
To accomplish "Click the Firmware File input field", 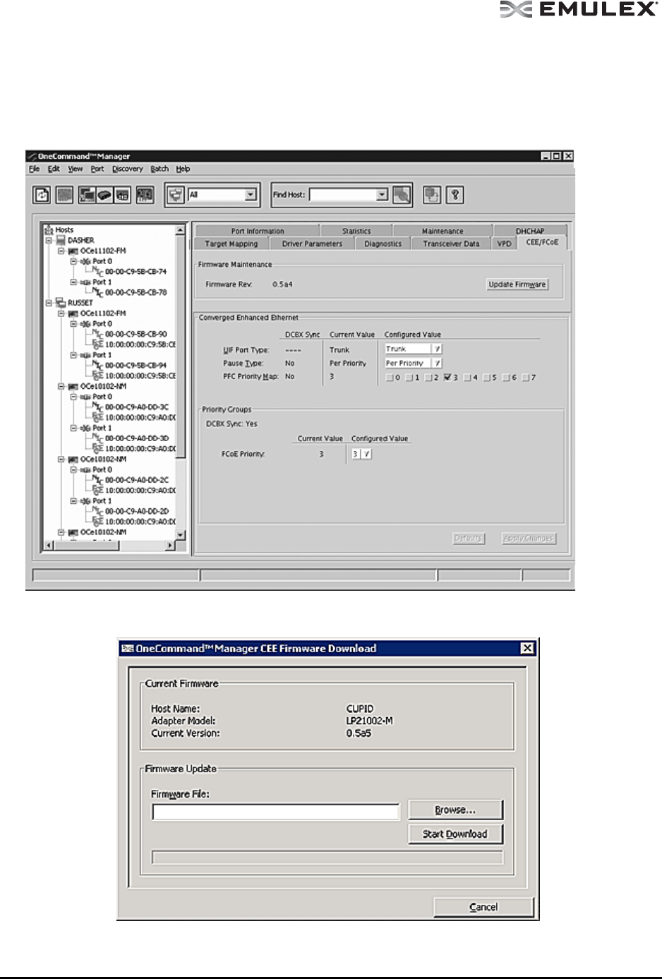I will point(276,812).
